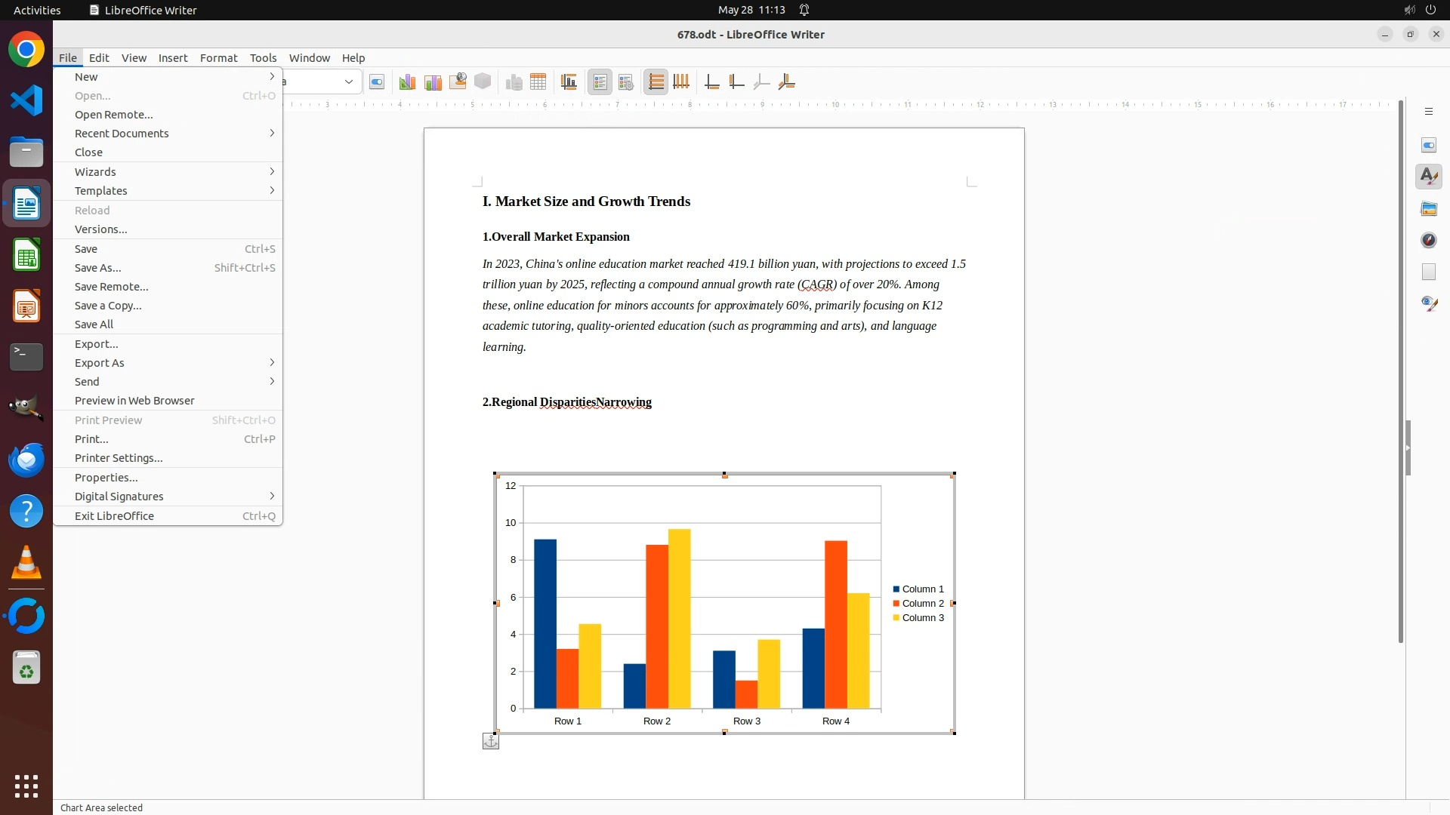Choose Export... in the File menu
Image resolution: width=1450 pixels, height=815 pixels.
coord(96,344)
